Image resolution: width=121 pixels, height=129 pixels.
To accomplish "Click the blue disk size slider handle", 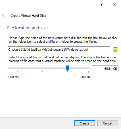I will coord(68,68).
